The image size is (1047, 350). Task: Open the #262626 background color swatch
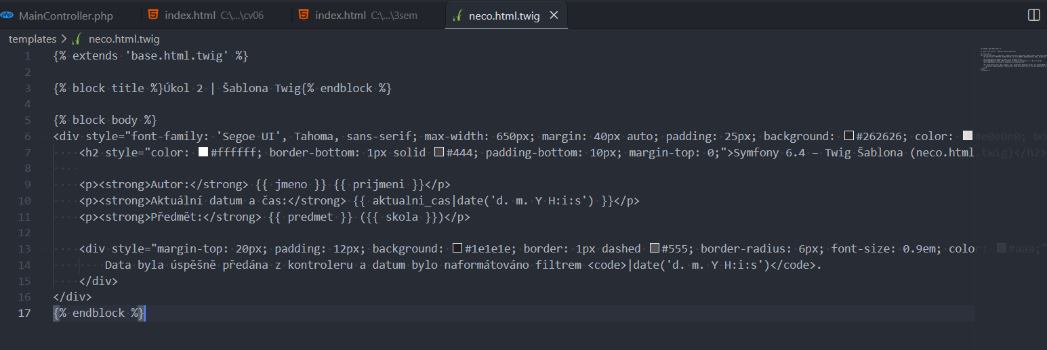pos(849,136)
